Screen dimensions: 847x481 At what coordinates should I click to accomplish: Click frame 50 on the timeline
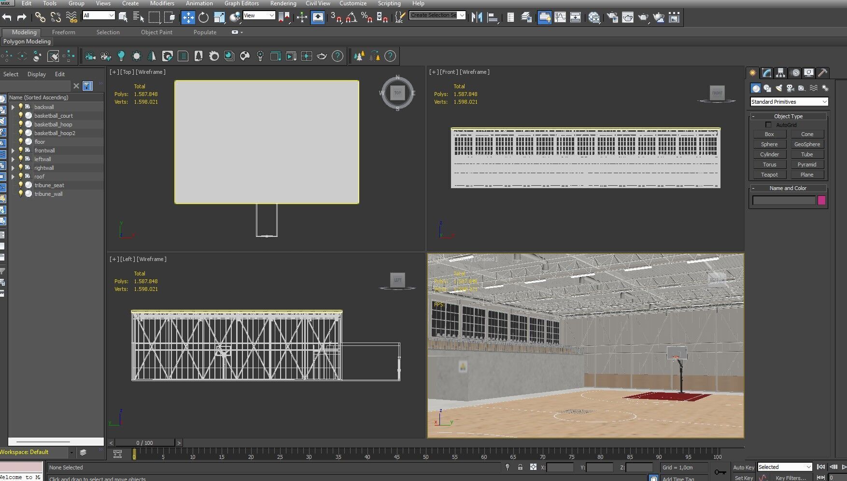point(425,454)
